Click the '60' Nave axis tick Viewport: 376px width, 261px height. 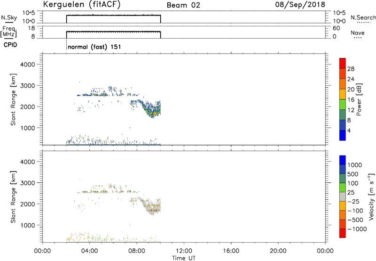[336, 28]
